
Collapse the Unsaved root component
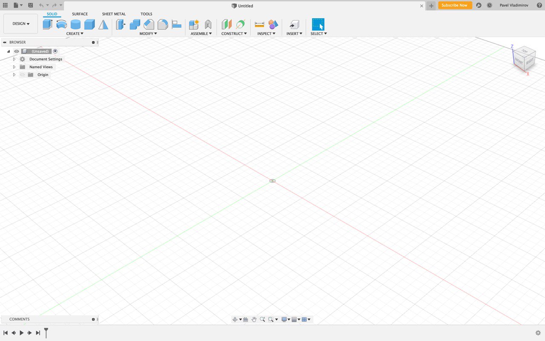(8, 51)
